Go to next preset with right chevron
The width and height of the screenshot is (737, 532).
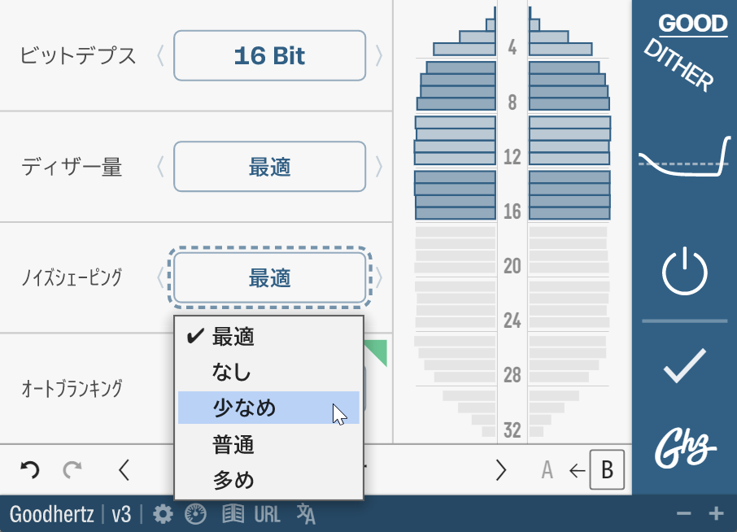click(x=501, y=469)
